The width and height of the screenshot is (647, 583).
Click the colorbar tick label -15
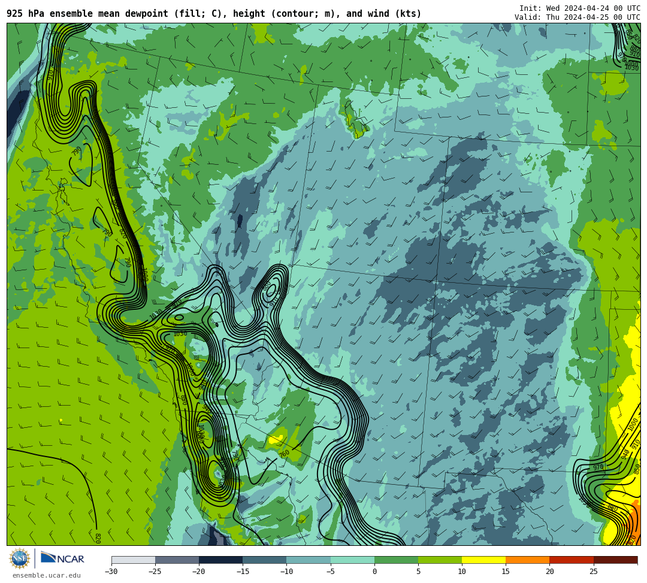pos(243,572)
